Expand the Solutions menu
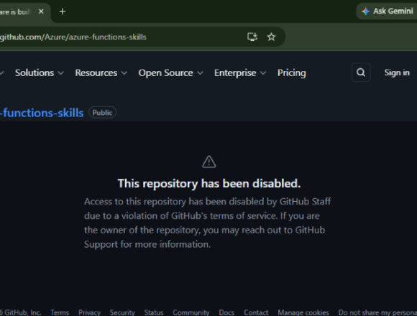 39,73
